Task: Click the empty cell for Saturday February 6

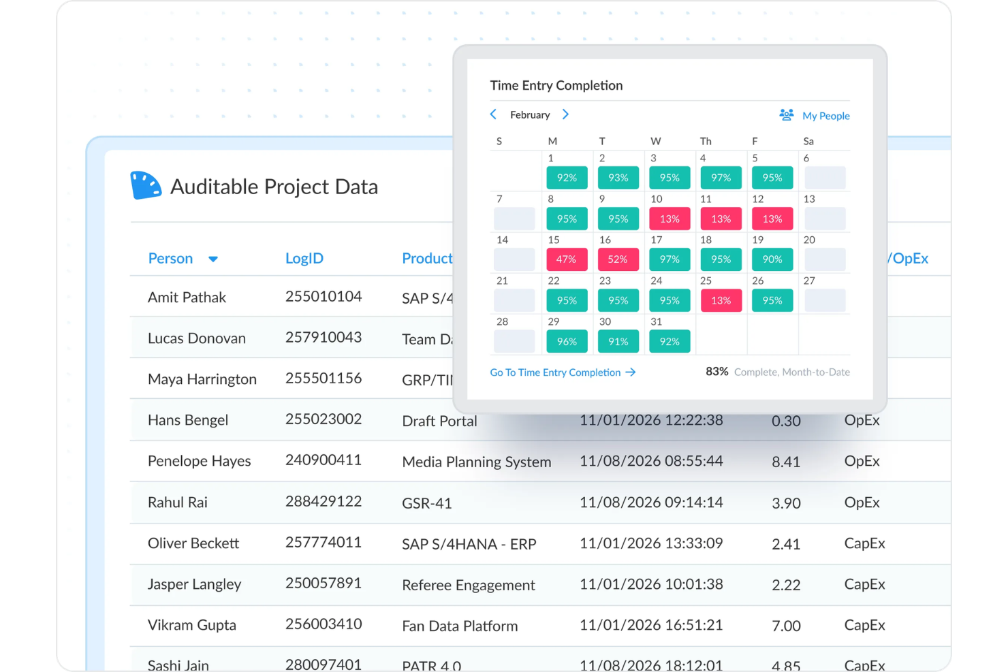Action: point(824,178)
